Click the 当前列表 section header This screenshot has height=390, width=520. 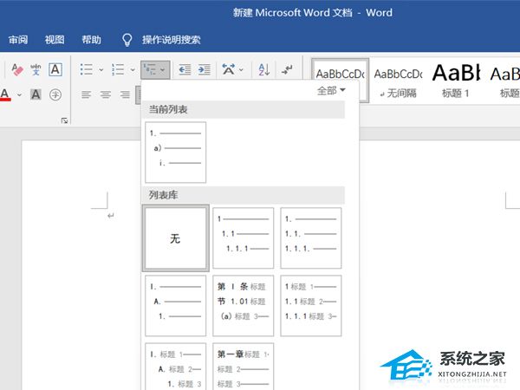(x=244, y=109)
